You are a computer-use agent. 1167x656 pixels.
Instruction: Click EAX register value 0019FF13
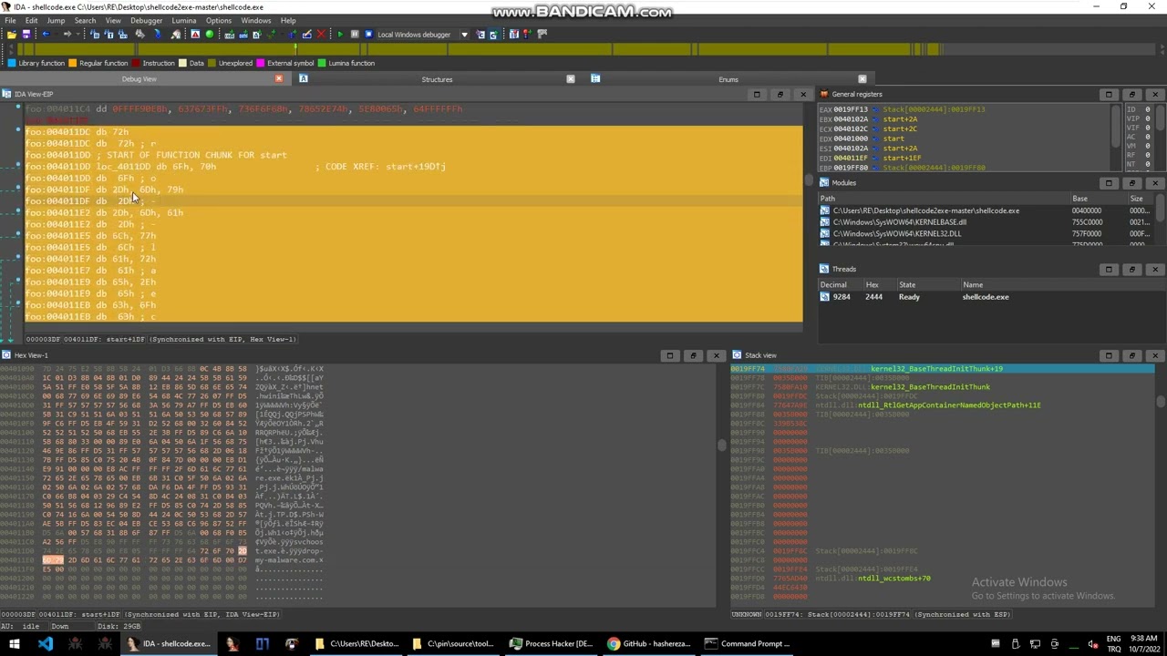click(850, 109)
